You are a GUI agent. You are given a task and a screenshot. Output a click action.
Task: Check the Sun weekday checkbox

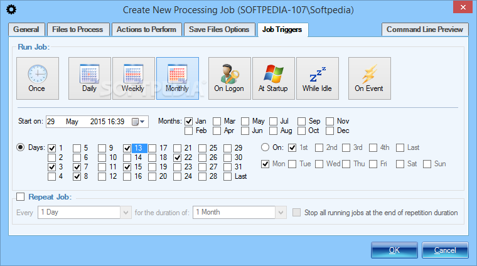(x=427, y=164)
